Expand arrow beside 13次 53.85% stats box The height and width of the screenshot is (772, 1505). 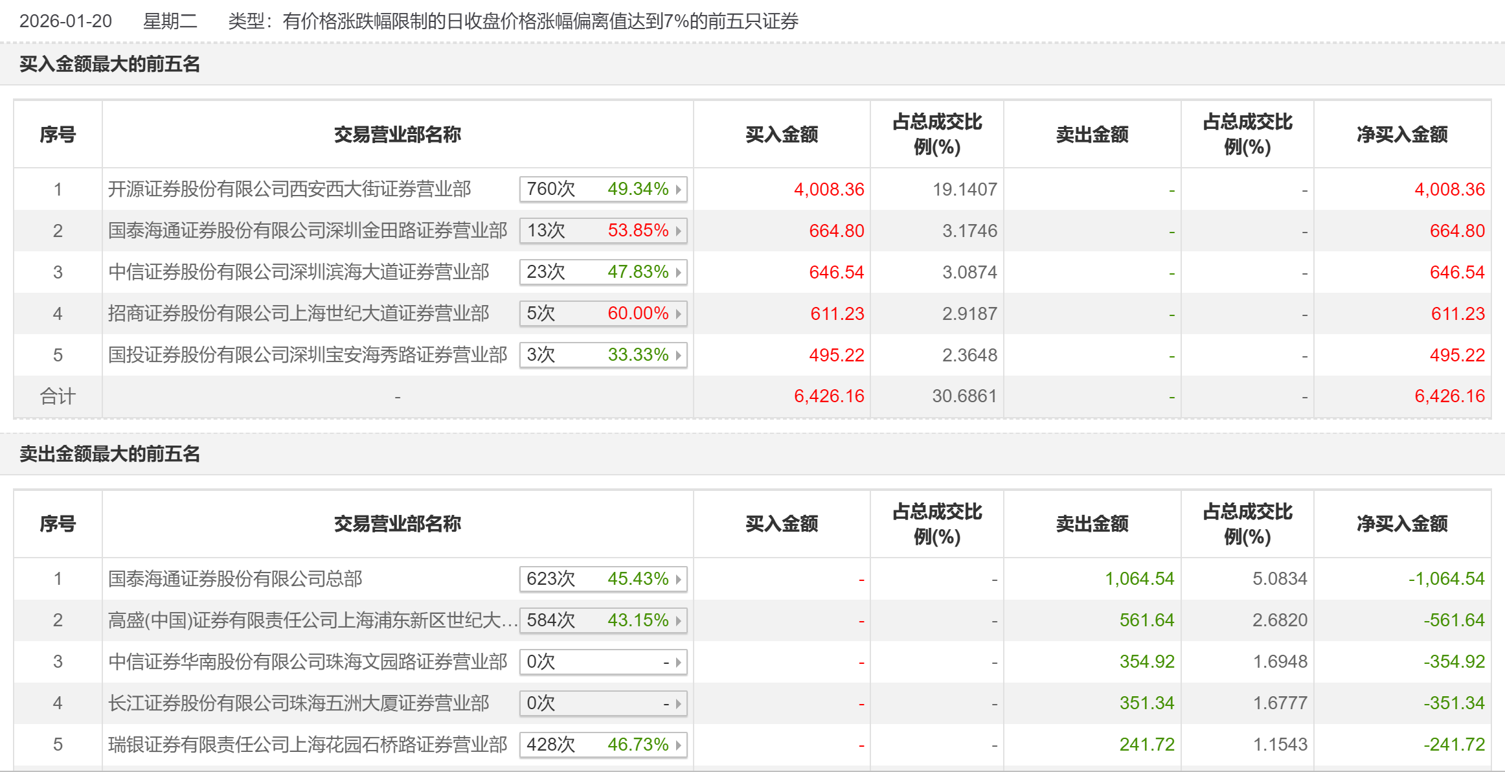click(x=678, y=231)
